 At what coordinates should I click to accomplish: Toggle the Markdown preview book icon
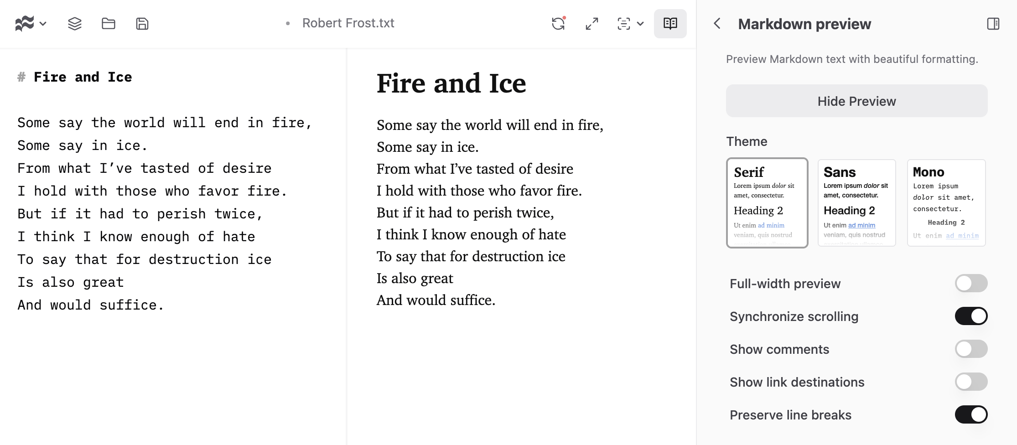pyautogui.click(x=670, y=24)
